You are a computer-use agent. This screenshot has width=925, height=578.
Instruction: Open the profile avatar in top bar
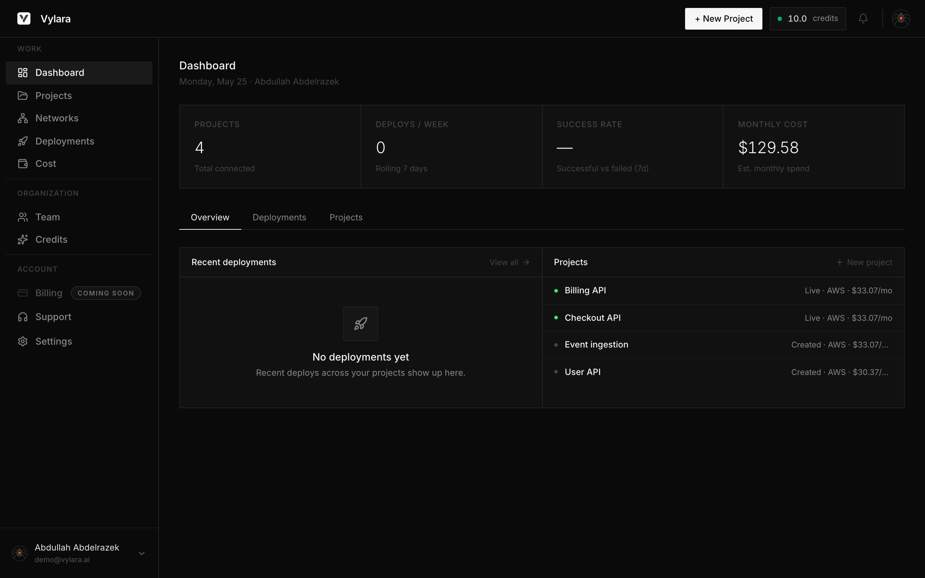(901, 18)
